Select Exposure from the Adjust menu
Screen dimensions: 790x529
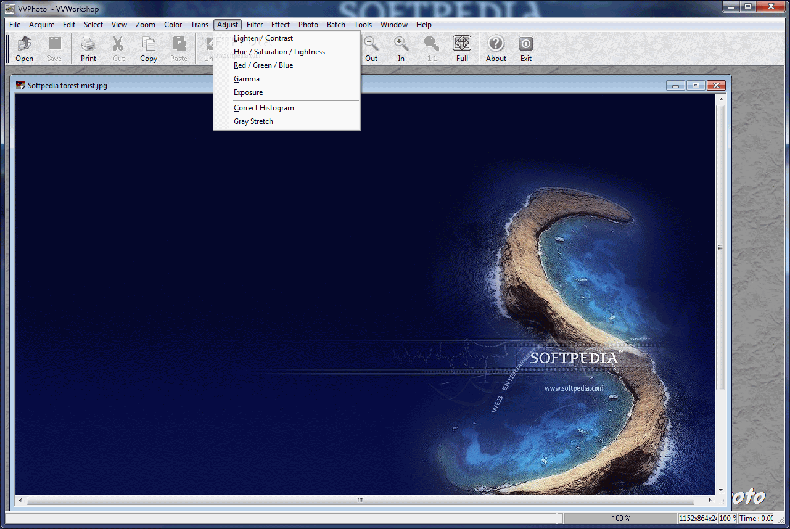(287, 92)
